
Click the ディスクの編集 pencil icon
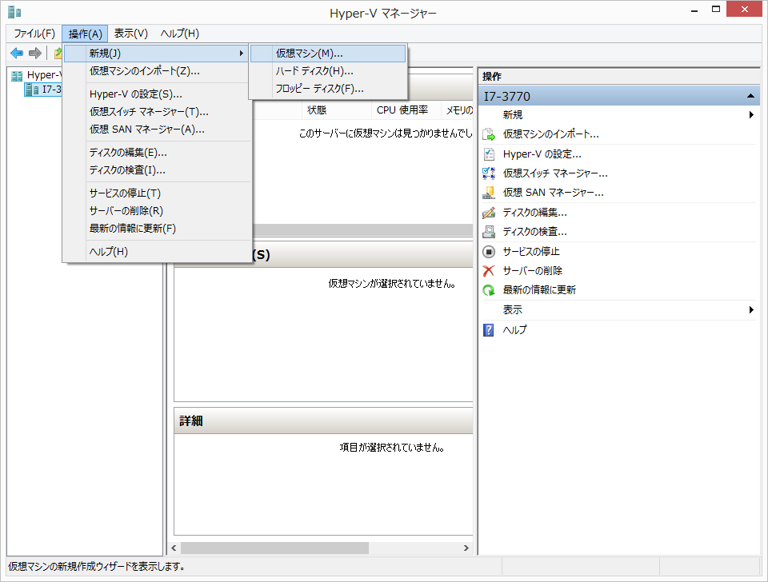point(488,213)
